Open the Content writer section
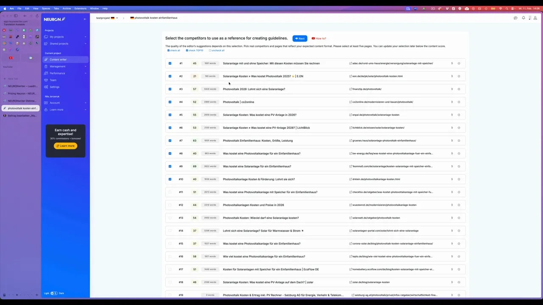 click(x=58, y=59)
